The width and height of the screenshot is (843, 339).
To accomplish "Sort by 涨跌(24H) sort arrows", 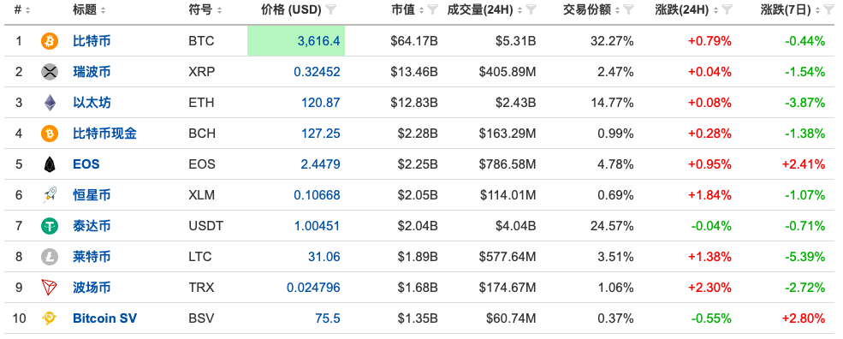I will [715, 10].
